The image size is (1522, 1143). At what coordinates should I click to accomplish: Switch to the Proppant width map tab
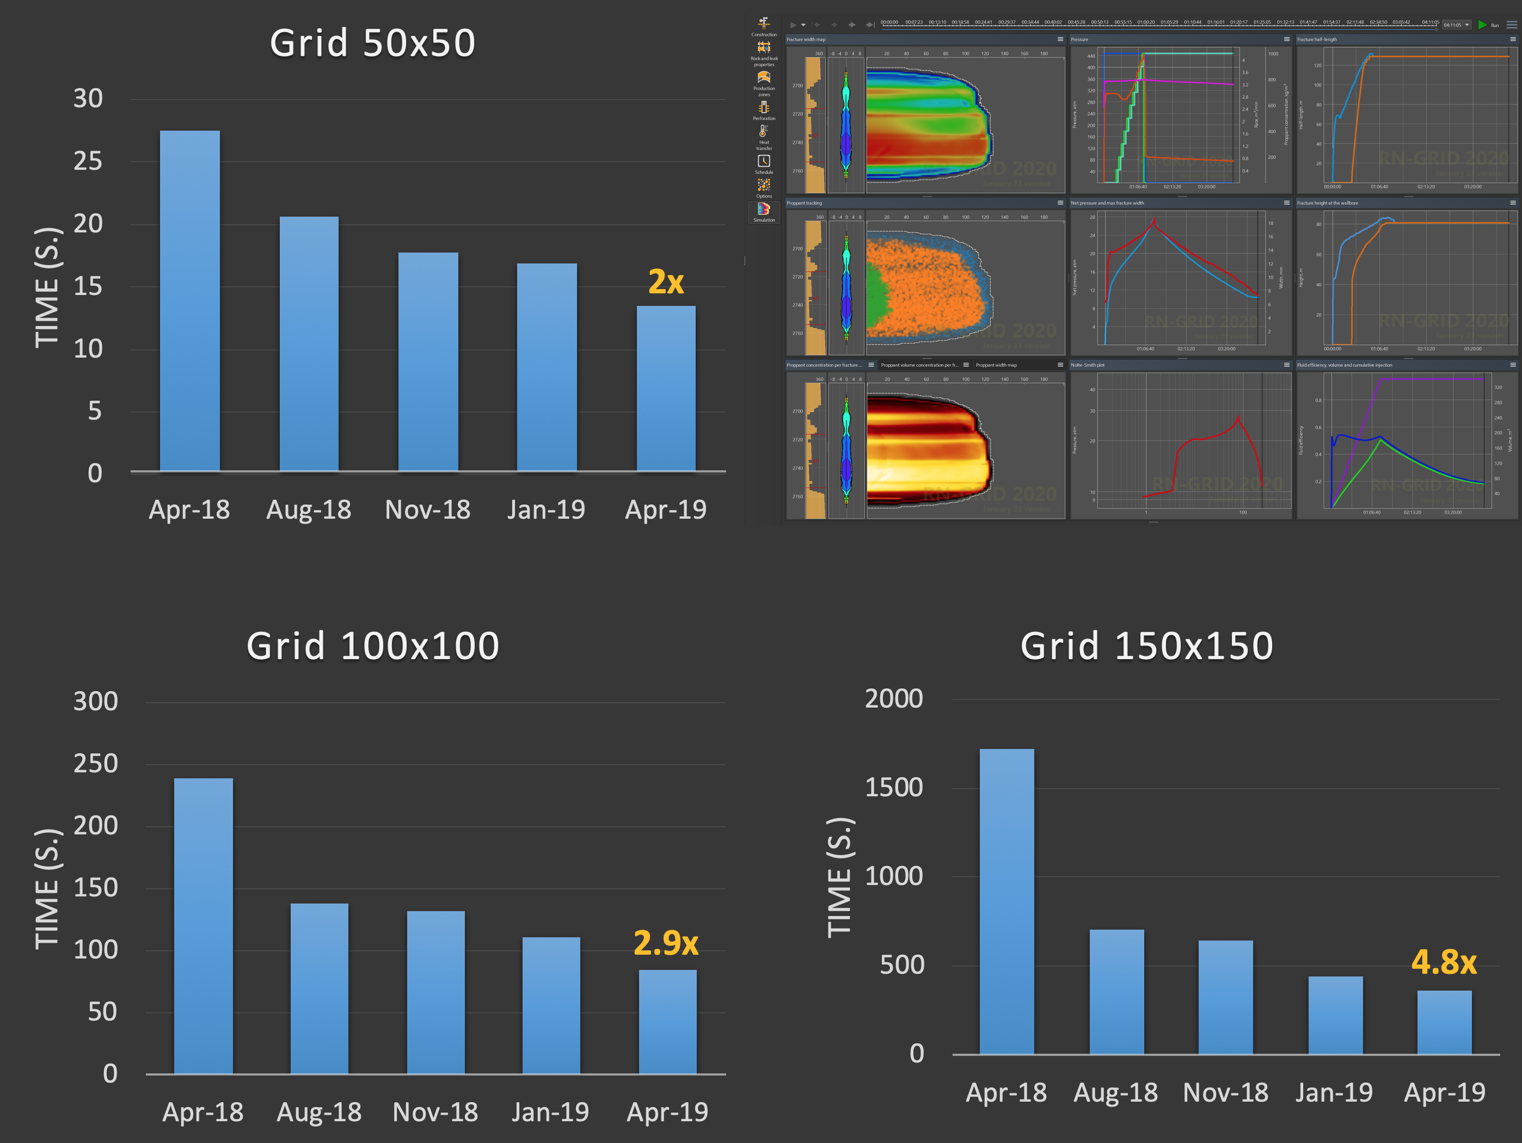[996, 365]
